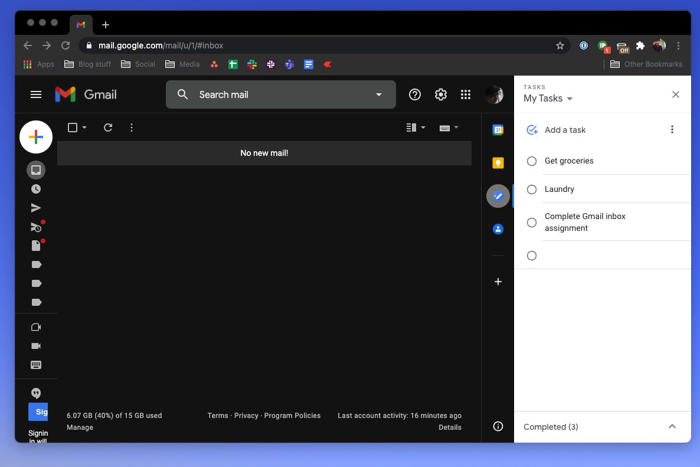
Task: Open the Terms link
Action: 218,415
